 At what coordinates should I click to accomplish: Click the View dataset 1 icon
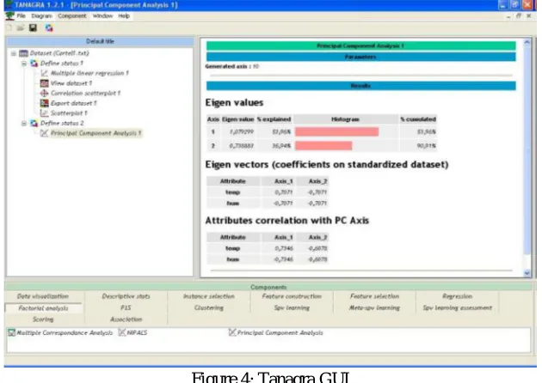[x=44, y=83]
